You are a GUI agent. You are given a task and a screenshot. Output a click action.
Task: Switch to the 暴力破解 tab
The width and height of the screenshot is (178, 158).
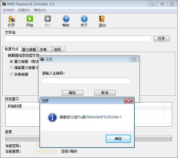29,50
